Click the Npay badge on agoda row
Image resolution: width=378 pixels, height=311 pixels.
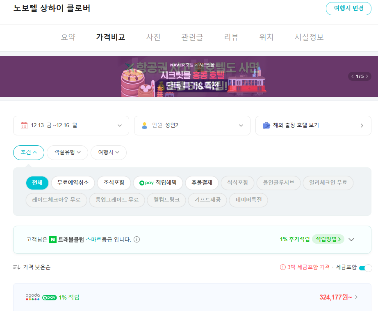click(50, 297)
